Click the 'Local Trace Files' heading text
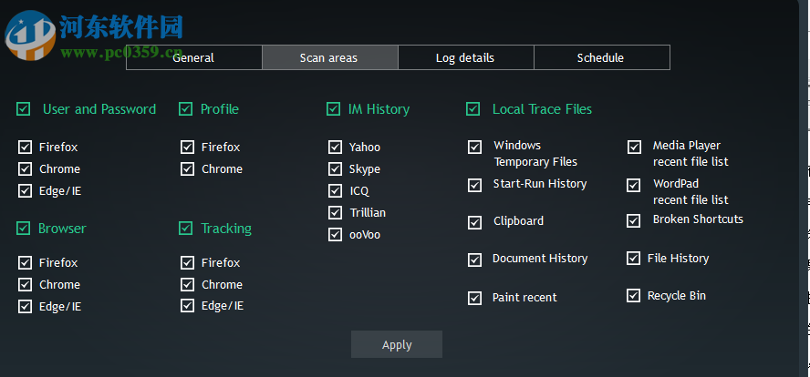This screenshot has height=377, width=810. point(542,109)
